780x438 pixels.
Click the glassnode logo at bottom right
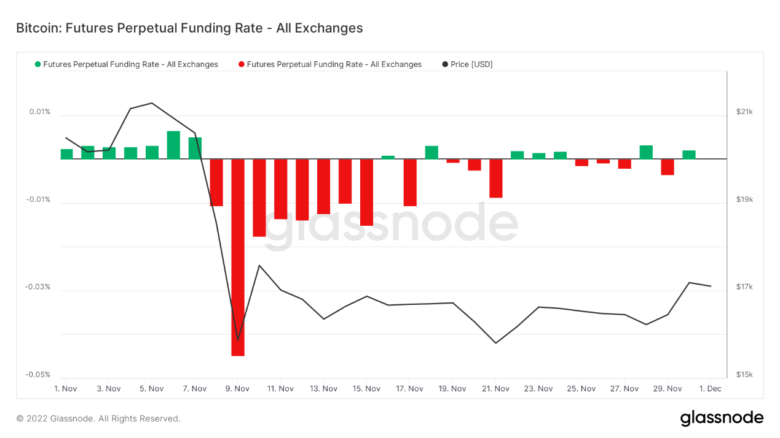point(722,418)
